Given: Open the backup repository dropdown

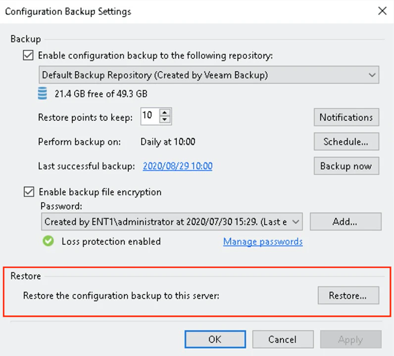Looking at the screenshot, I should pyautogui.click(x=209, y=75).
